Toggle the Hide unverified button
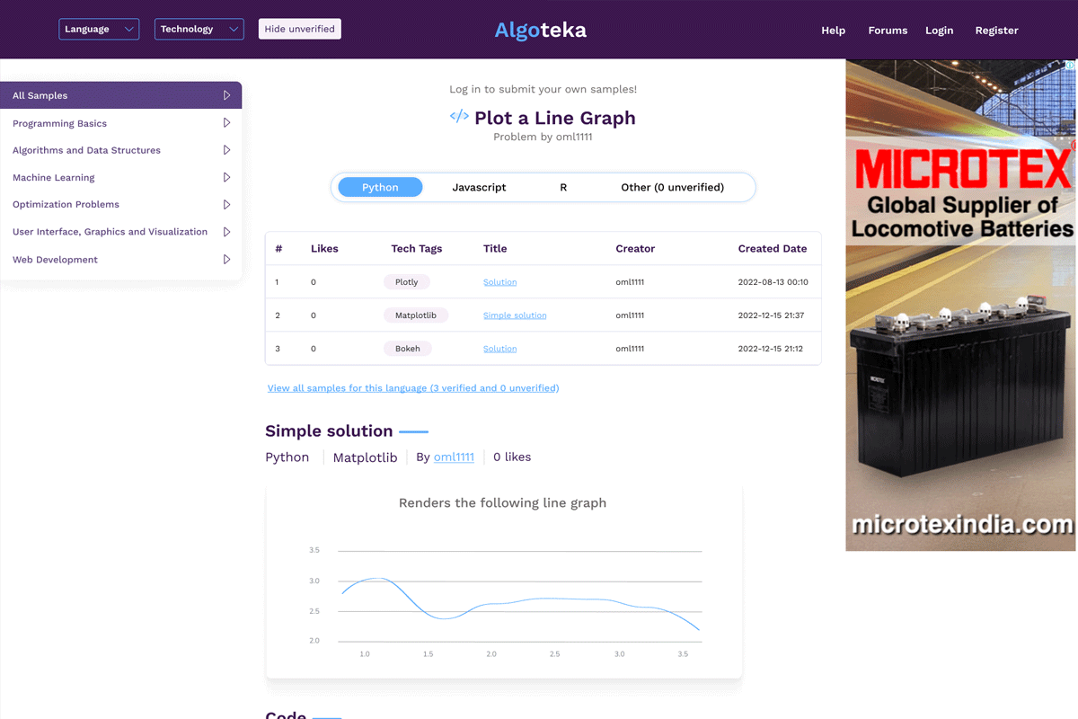Image resolution: width=1078 pixels, height=719 pixels. [x=299, y=29]
